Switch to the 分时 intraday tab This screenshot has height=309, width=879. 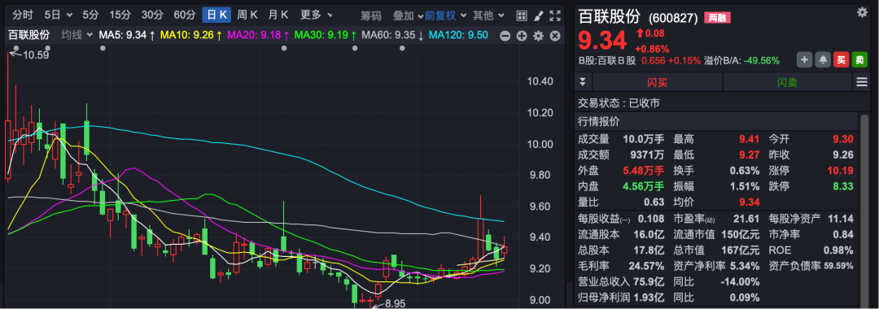[x=23, y=15]
